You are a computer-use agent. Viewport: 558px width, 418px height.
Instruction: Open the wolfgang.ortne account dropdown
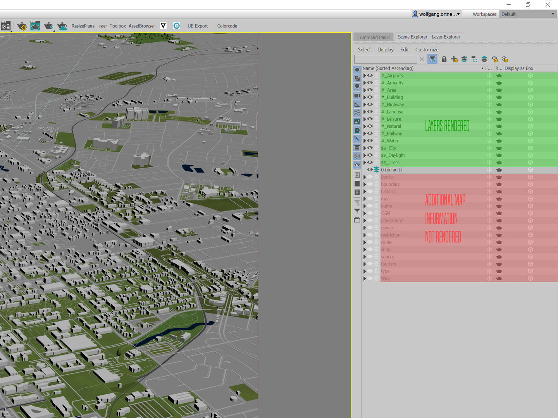[436, 14]
